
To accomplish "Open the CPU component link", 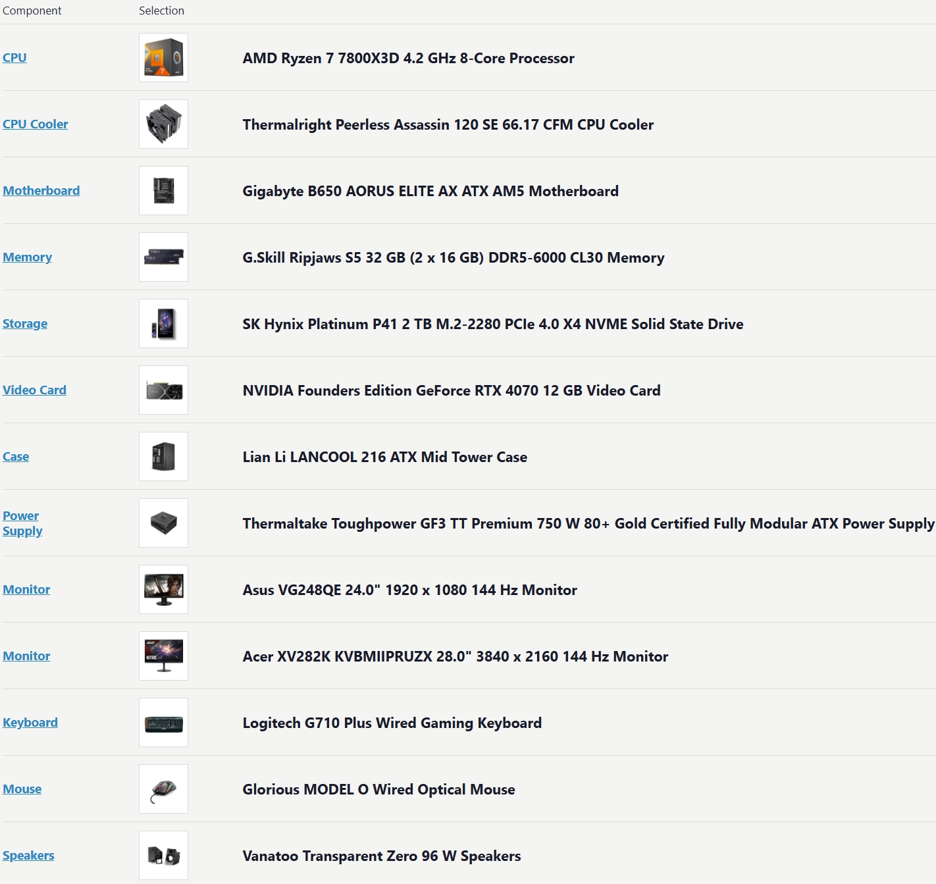I will click(14, 57).
